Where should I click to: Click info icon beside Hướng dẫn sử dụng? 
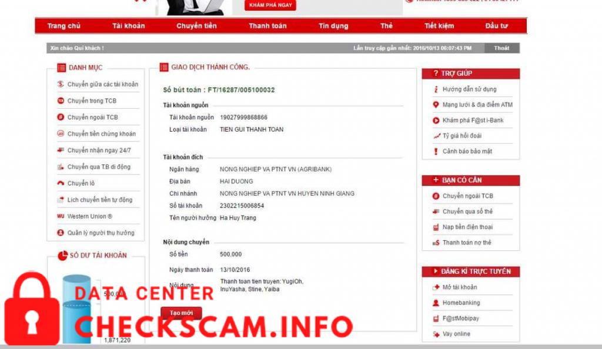pyautogui.click(x=436, y=89)
